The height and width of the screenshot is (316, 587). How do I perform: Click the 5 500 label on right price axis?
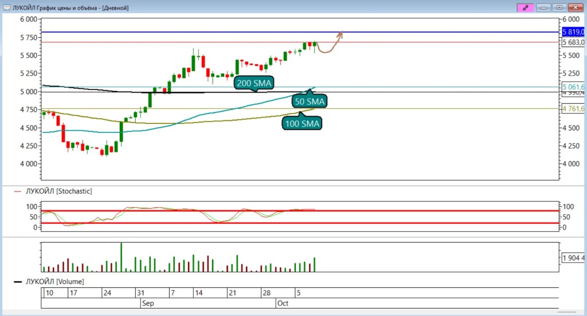572,56
